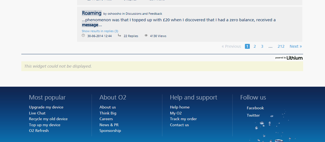Select current page 1 indicator
This screenshot has width=325, height=142.
247,46
